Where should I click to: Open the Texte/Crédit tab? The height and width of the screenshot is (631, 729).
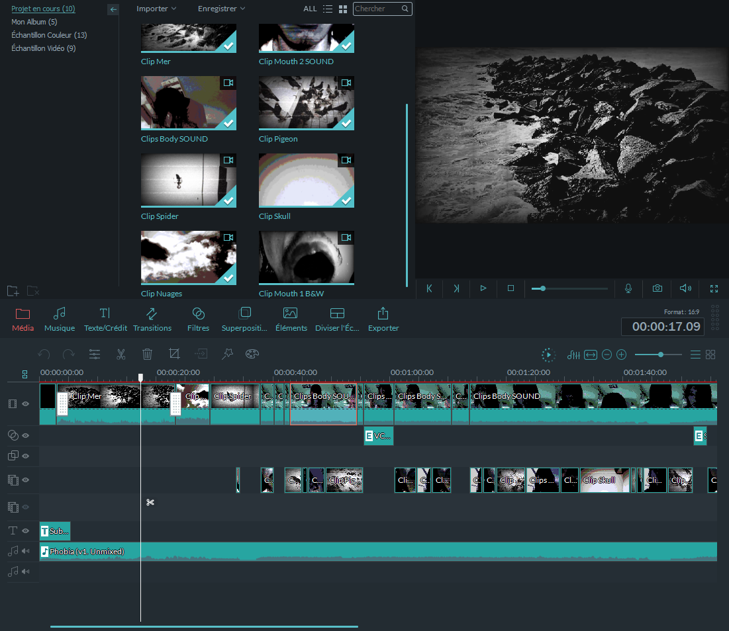point(105,319)
